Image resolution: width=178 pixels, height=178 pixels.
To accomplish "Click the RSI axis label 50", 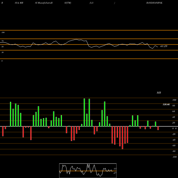I will [x=2, y=47].
